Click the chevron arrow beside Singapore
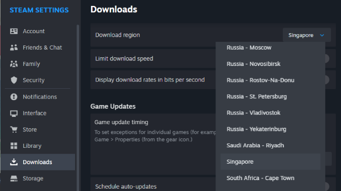 pos(322,35)
